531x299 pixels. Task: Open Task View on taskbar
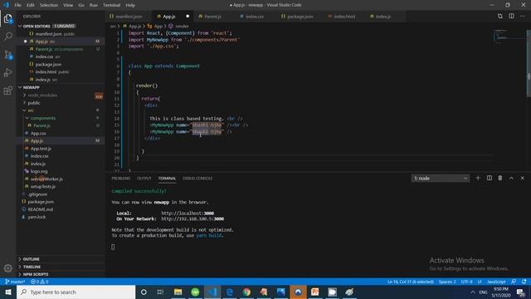pyautogui.click(x=160, y=292)
